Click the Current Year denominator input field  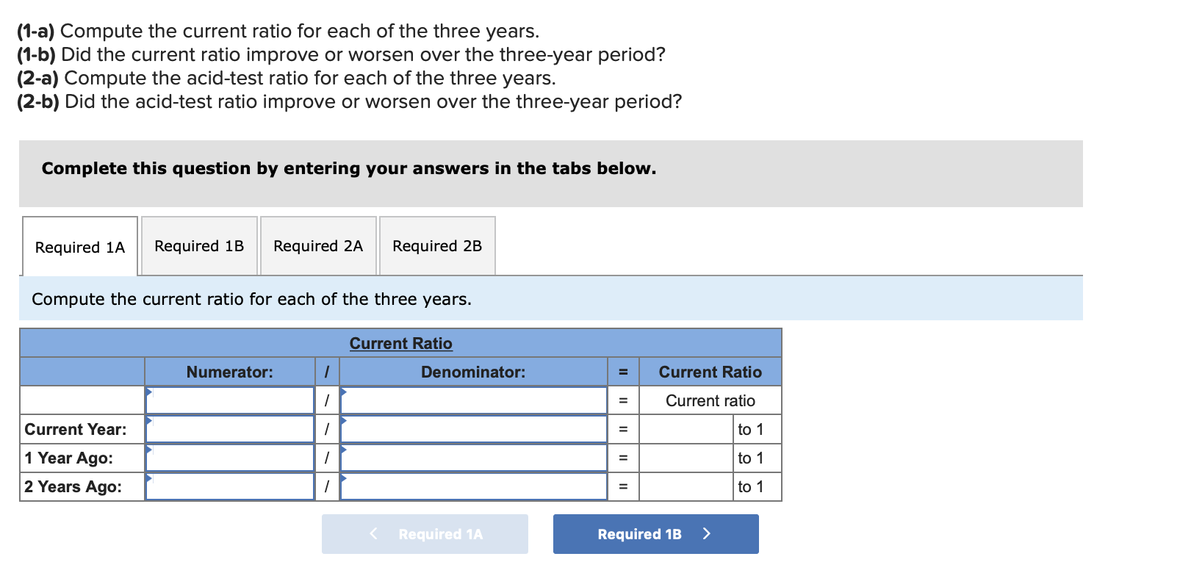pos(472,429)
